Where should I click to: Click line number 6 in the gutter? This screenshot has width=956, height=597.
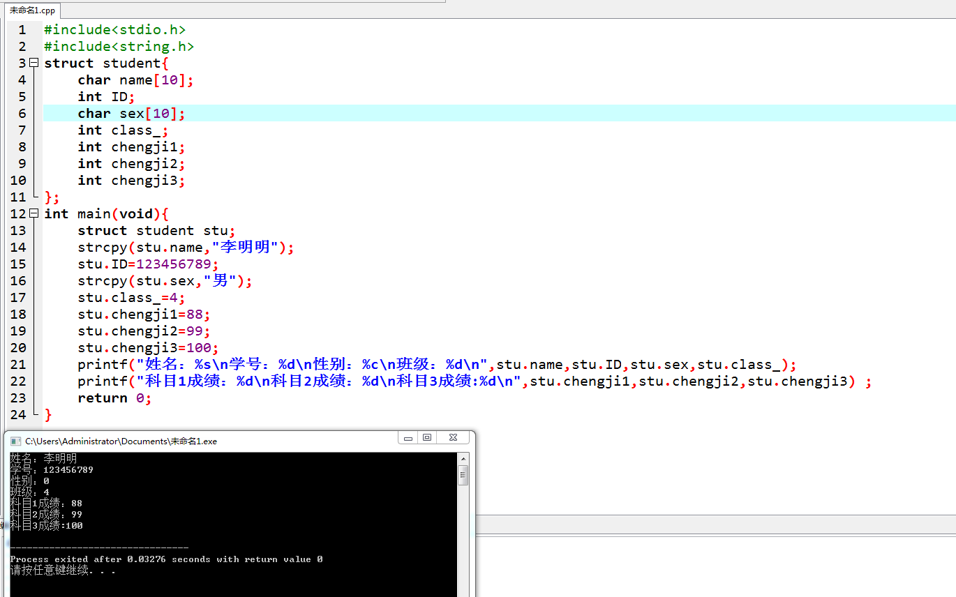[22, 113]
